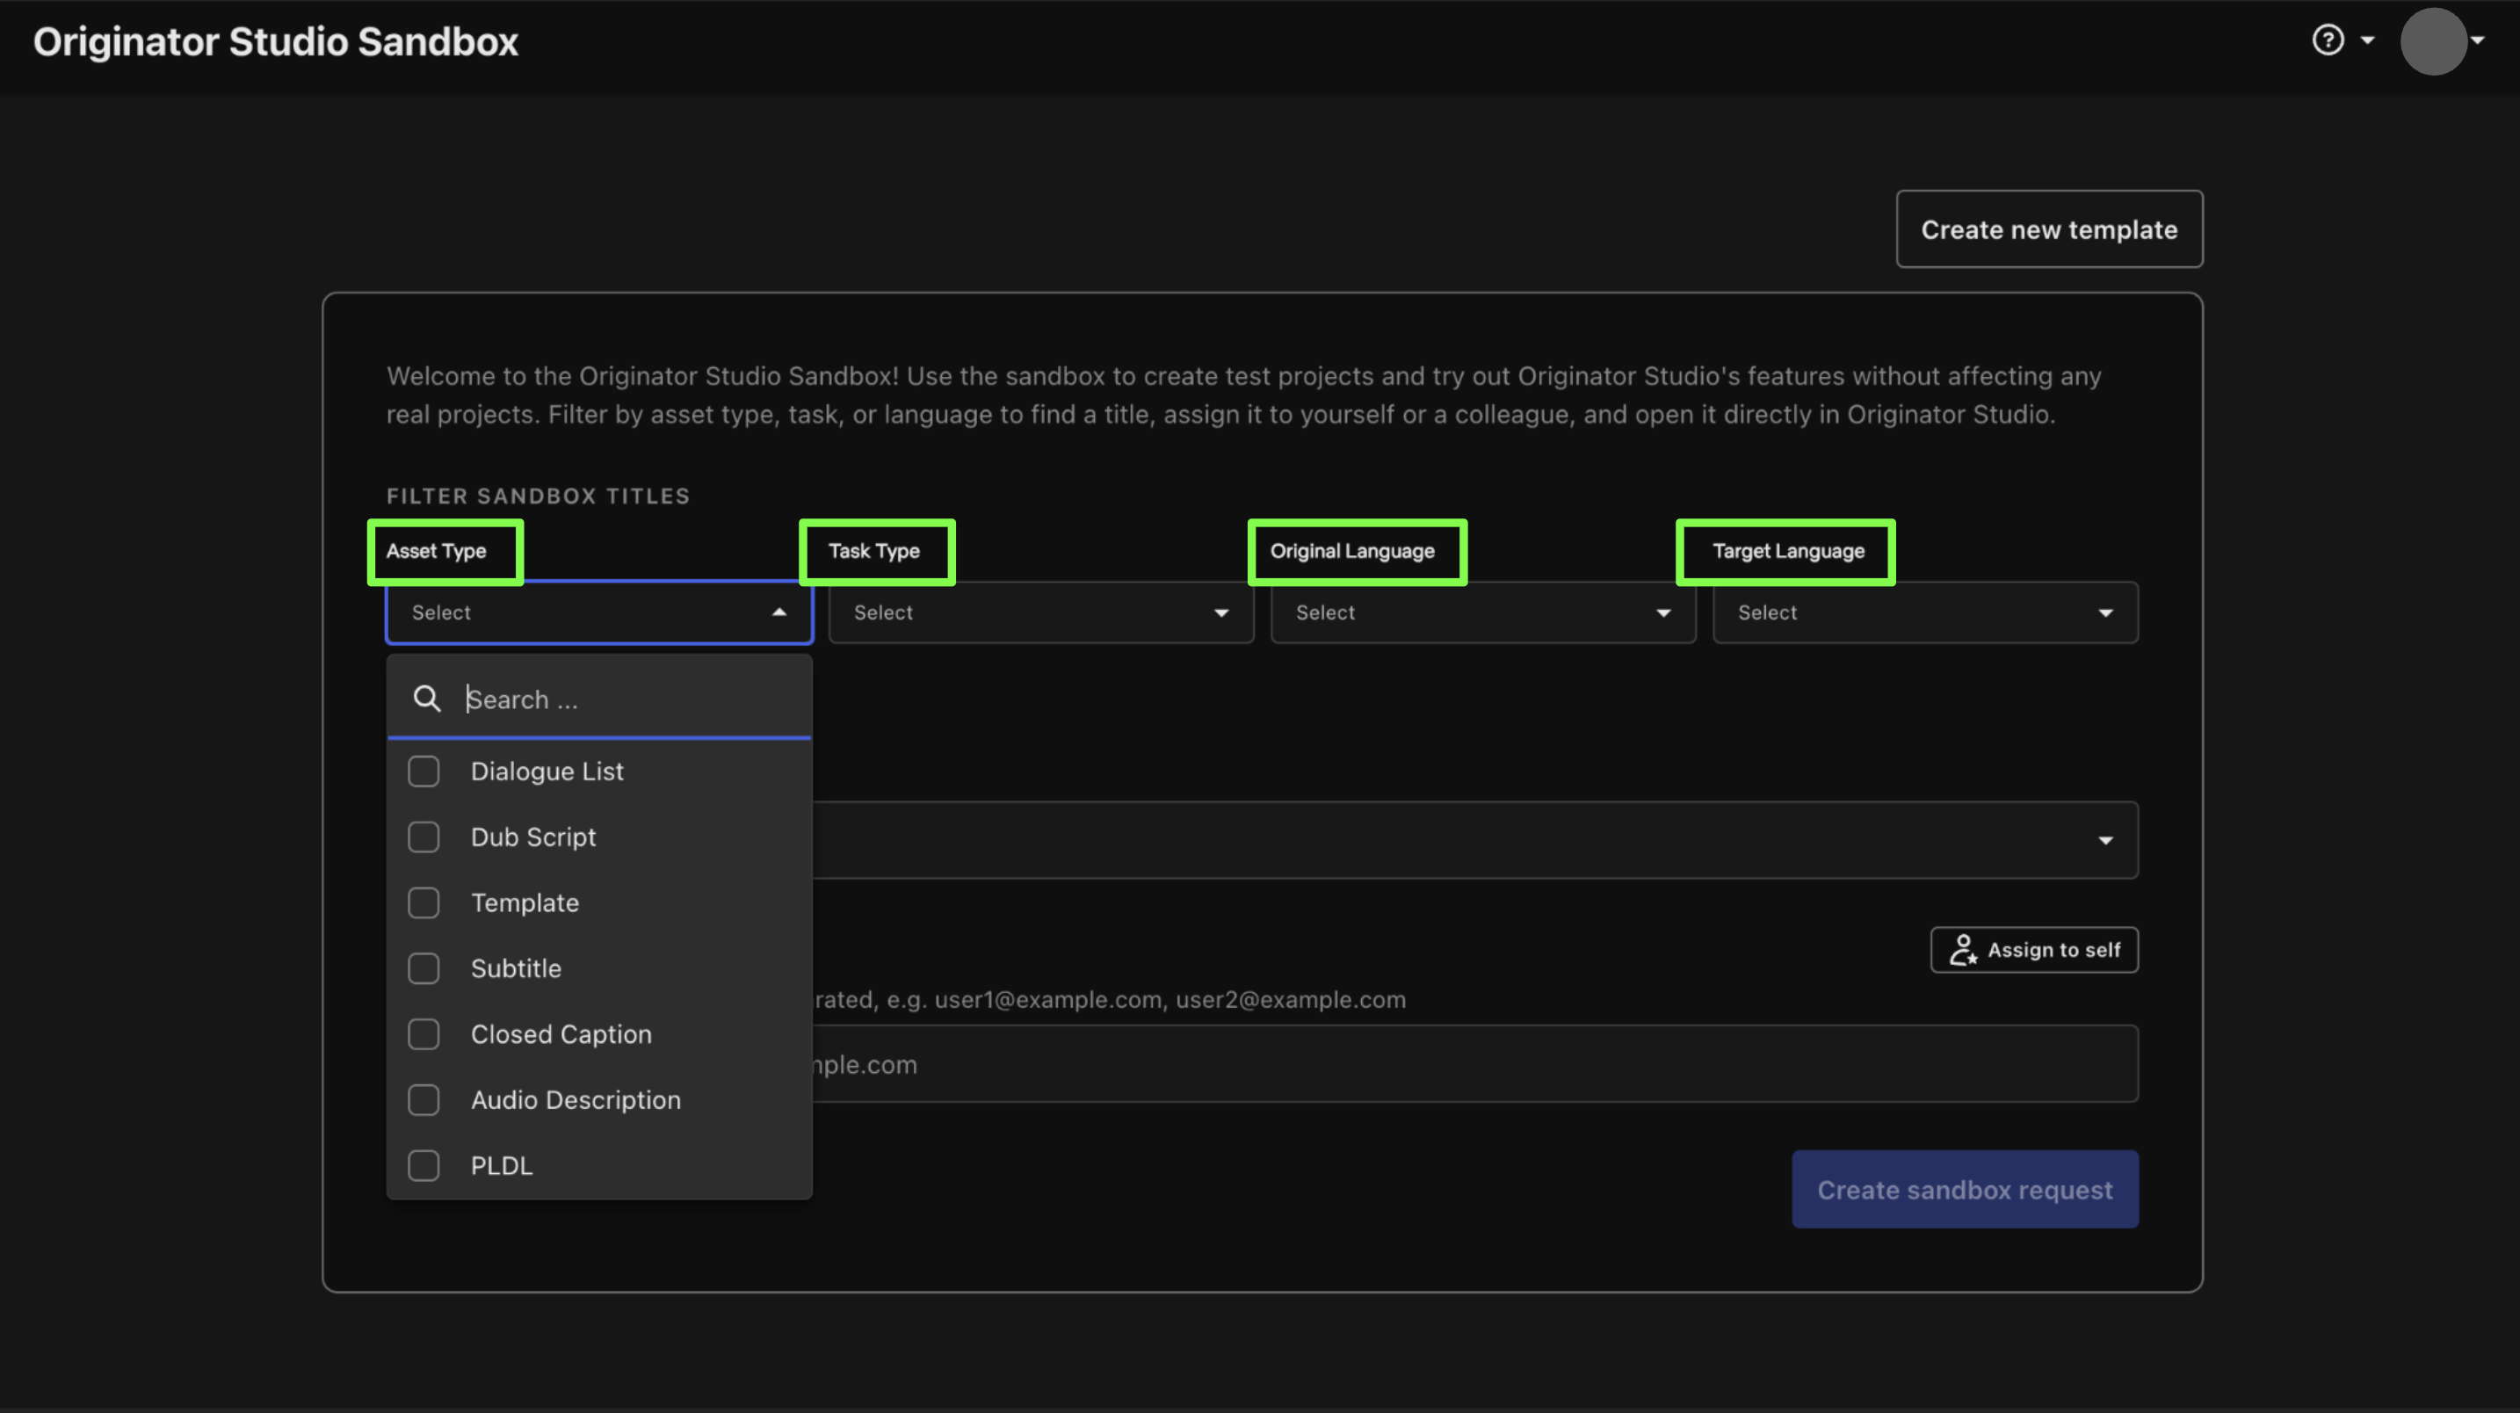Image resolution: width=2520 pixels, height=1413 pixels.
Task: Open the Task Type dropdown
Action: (x=1041, y=612)
